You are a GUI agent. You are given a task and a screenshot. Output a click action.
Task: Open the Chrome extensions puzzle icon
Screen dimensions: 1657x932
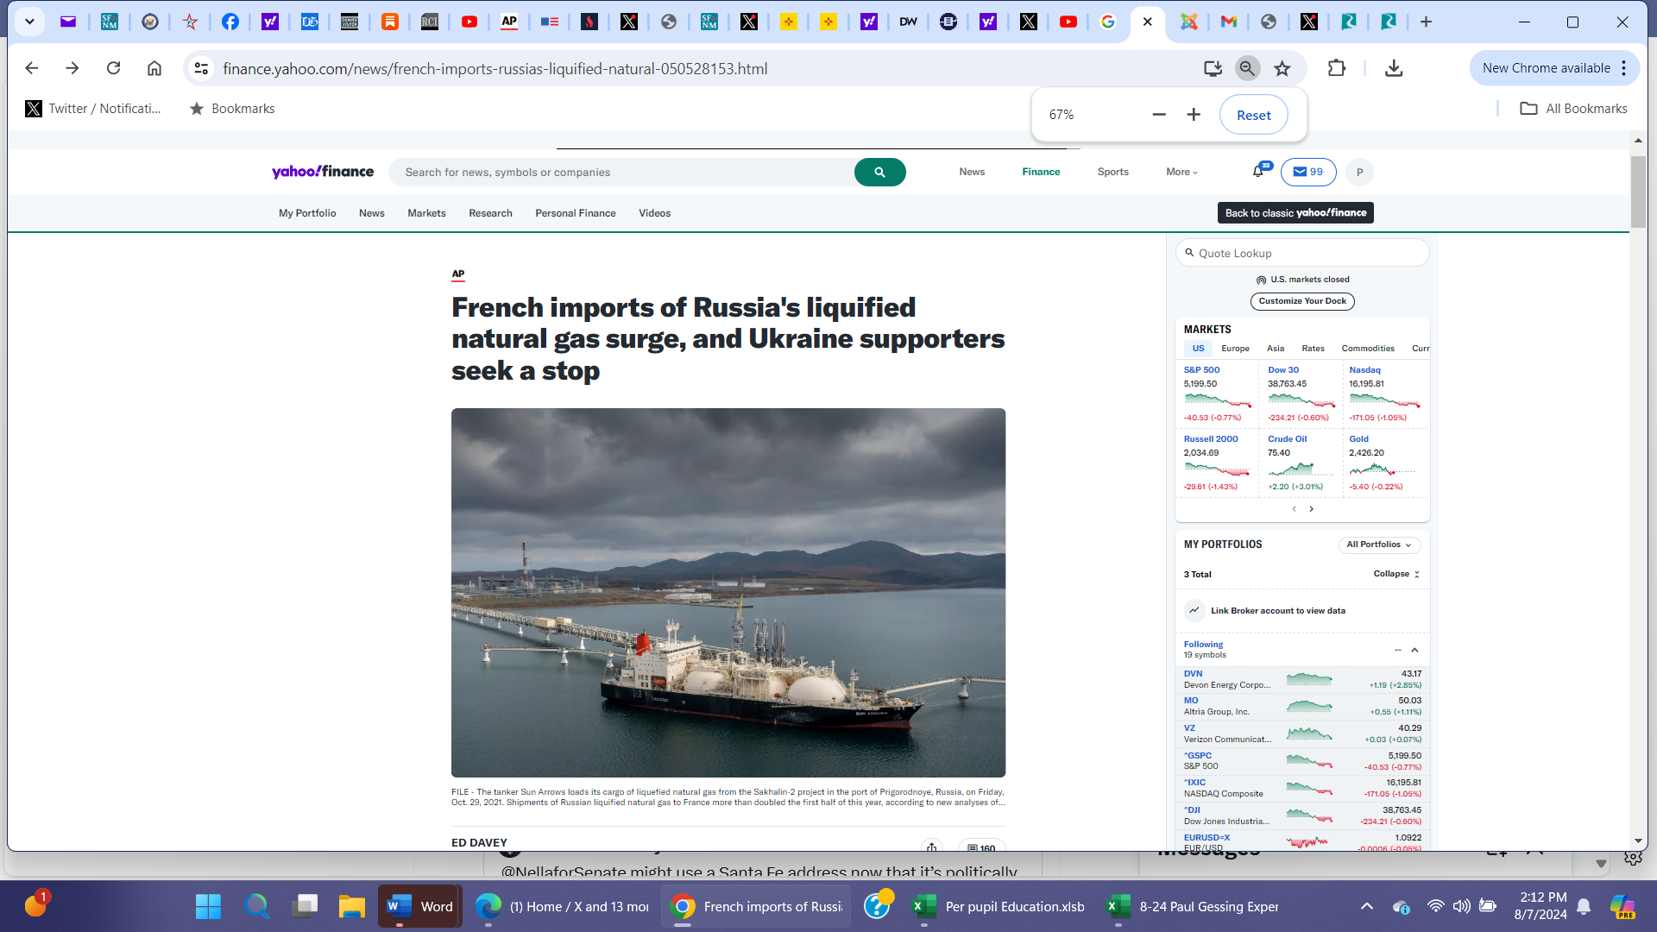[1337, 68]
